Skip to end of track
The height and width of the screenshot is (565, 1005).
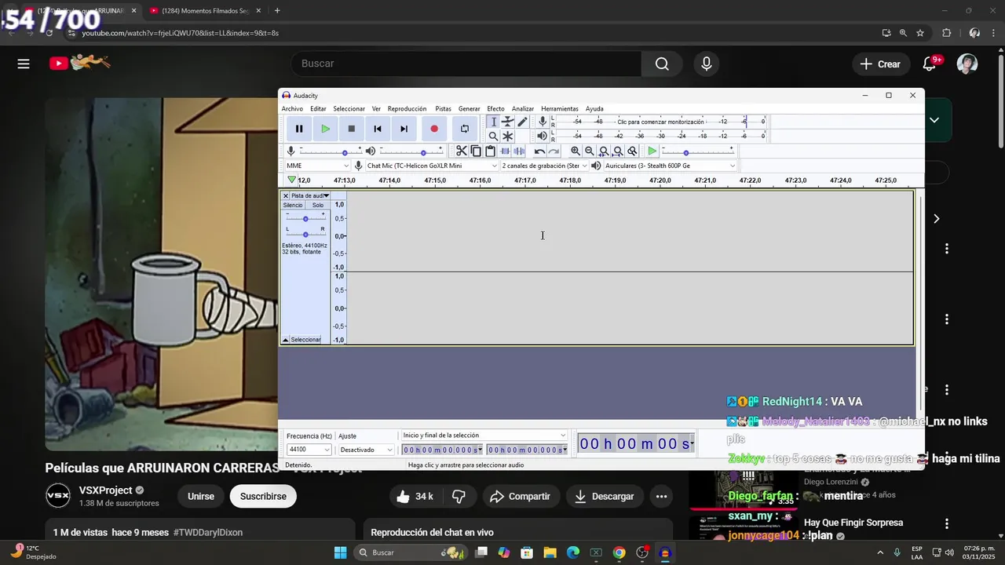[x=404, y=129]
